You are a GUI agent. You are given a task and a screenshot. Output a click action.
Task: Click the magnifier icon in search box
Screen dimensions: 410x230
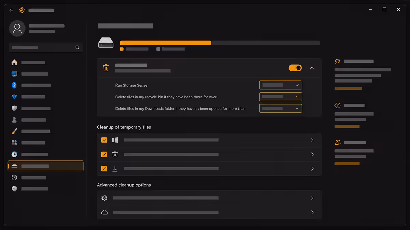(77, 47)
